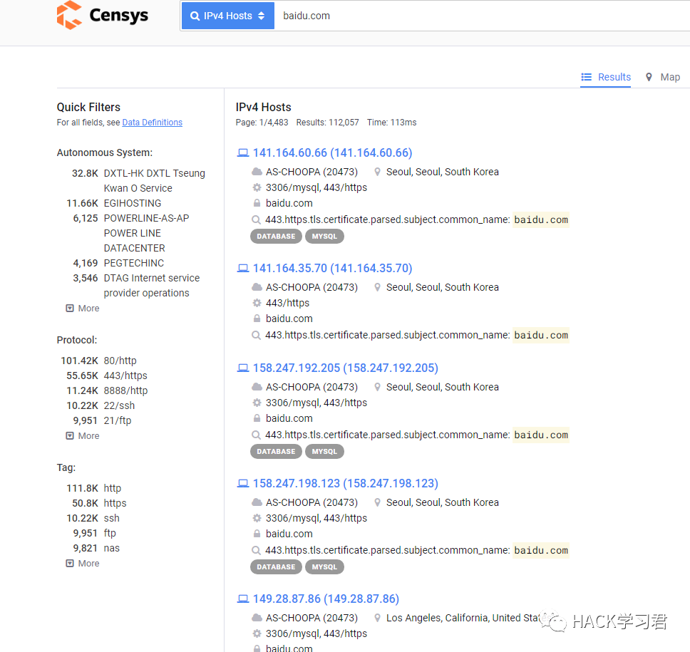This screenshot has width=690, height=652.
Task: Click the magnifier icon in 141.164.60.66 match row
Action: point(256,219)
